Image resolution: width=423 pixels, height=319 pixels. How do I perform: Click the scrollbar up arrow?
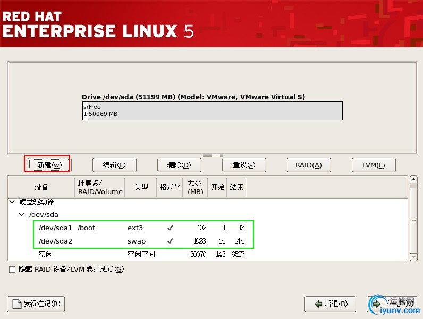tap(413, 179)
